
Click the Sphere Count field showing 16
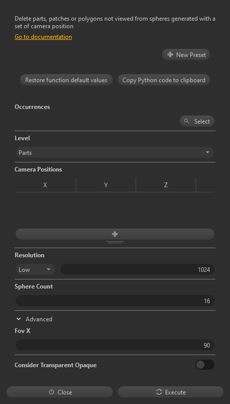pyautogui.click(x=115, y=301)
